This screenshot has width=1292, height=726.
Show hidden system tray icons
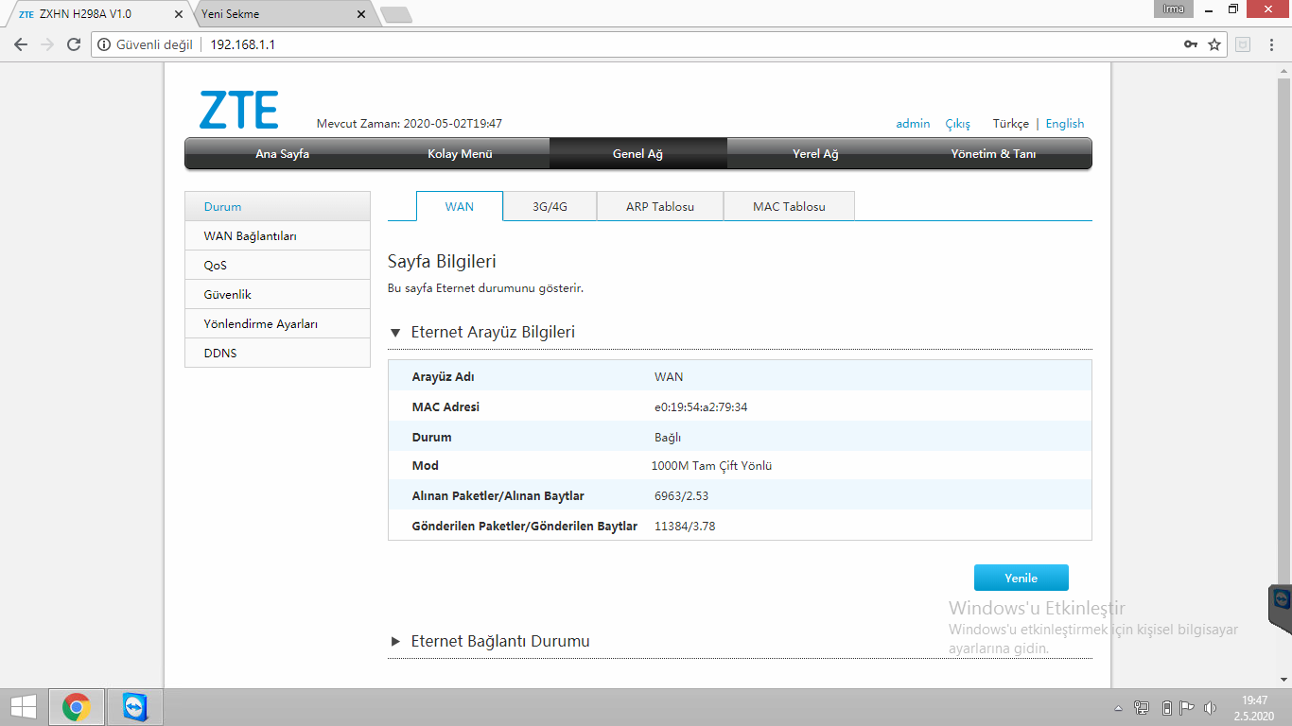pos(1120,708)
